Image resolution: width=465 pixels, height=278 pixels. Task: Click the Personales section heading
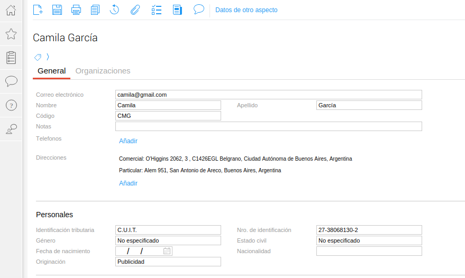click(54, 215)
